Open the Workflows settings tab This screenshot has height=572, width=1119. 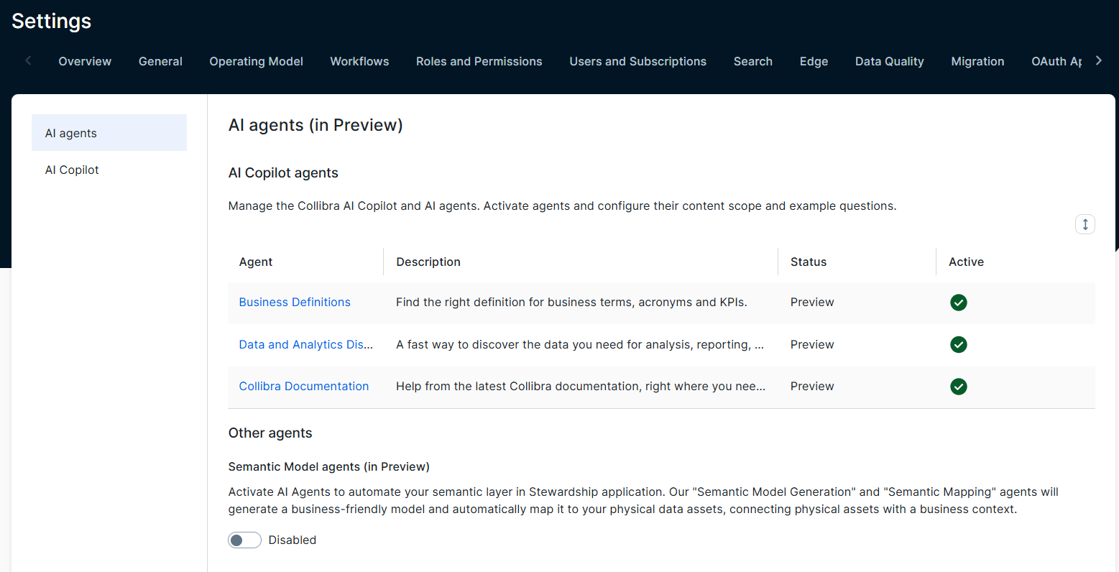359,62
